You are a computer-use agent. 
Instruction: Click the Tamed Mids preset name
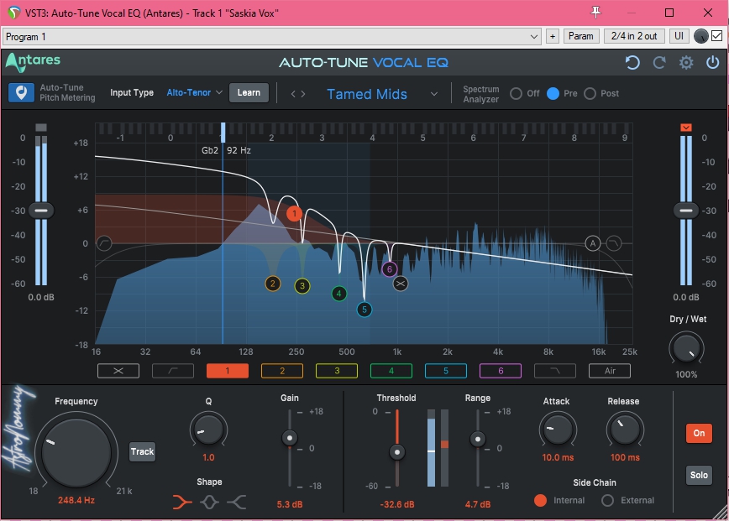pyautogui.click(x=367, y=94)
